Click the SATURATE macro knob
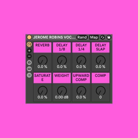 click(x=42, y=91)
